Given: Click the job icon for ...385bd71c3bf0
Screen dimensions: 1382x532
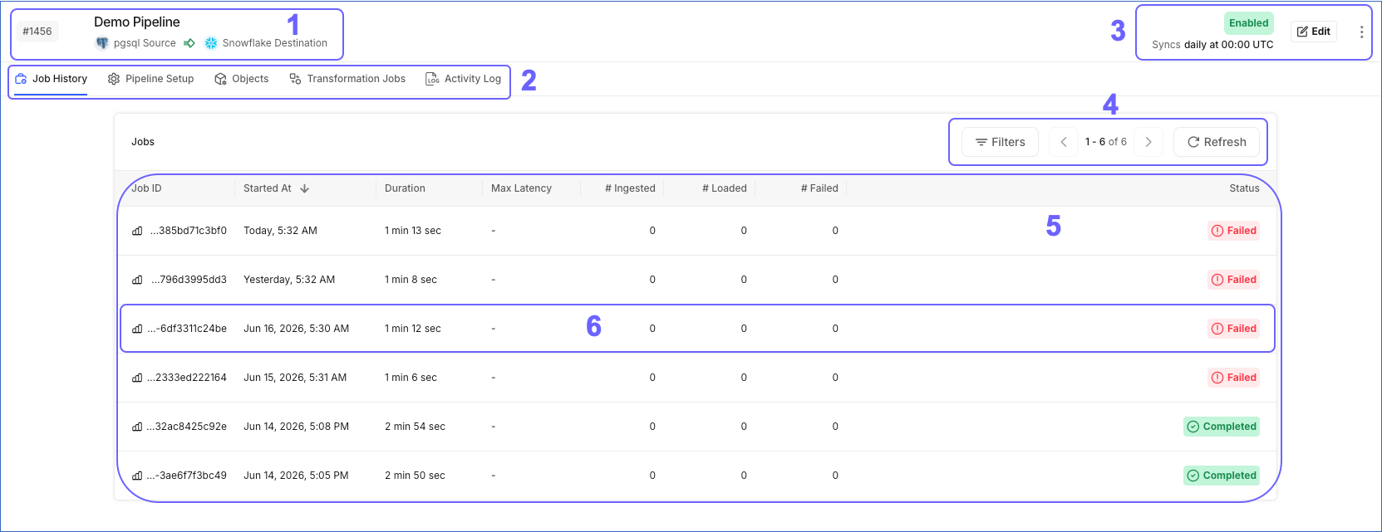Looking at the screenshot, I should coord(137,231).
